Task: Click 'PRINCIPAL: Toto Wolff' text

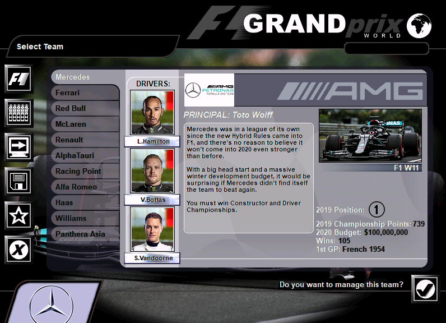Action: tap(228, 115)
